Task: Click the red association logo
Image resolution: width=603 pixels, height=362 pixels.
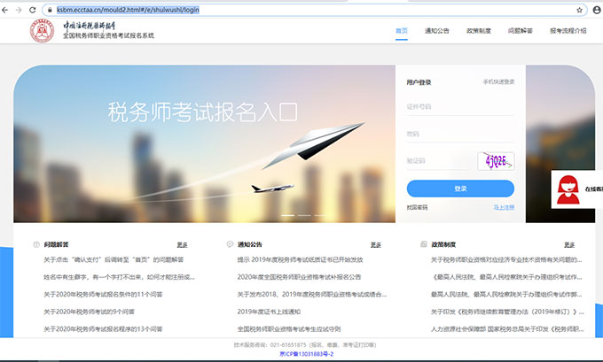Action: coord(43,33)
